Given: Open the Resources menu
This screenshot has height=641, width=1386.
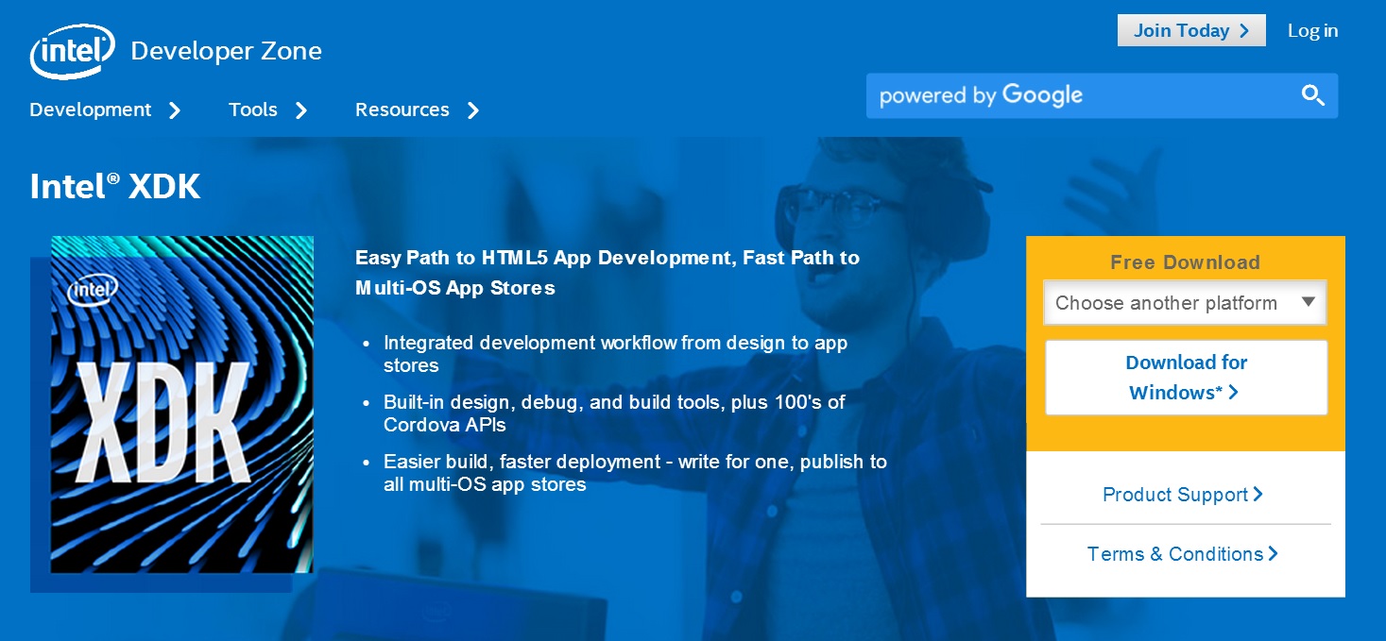Looking at the screenshot, I should click(x=402, y=110).
